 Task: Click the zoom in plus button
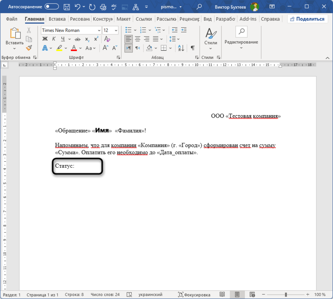pyautogui.click(x=308, y=294)
